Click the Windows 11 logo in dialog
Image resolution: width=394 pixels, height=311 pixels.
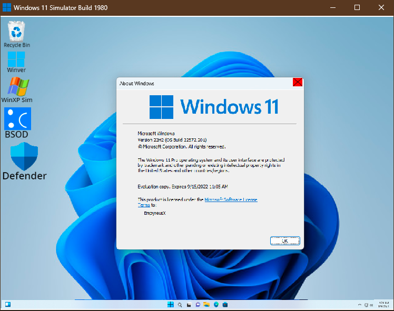click(x=214, y=107)
